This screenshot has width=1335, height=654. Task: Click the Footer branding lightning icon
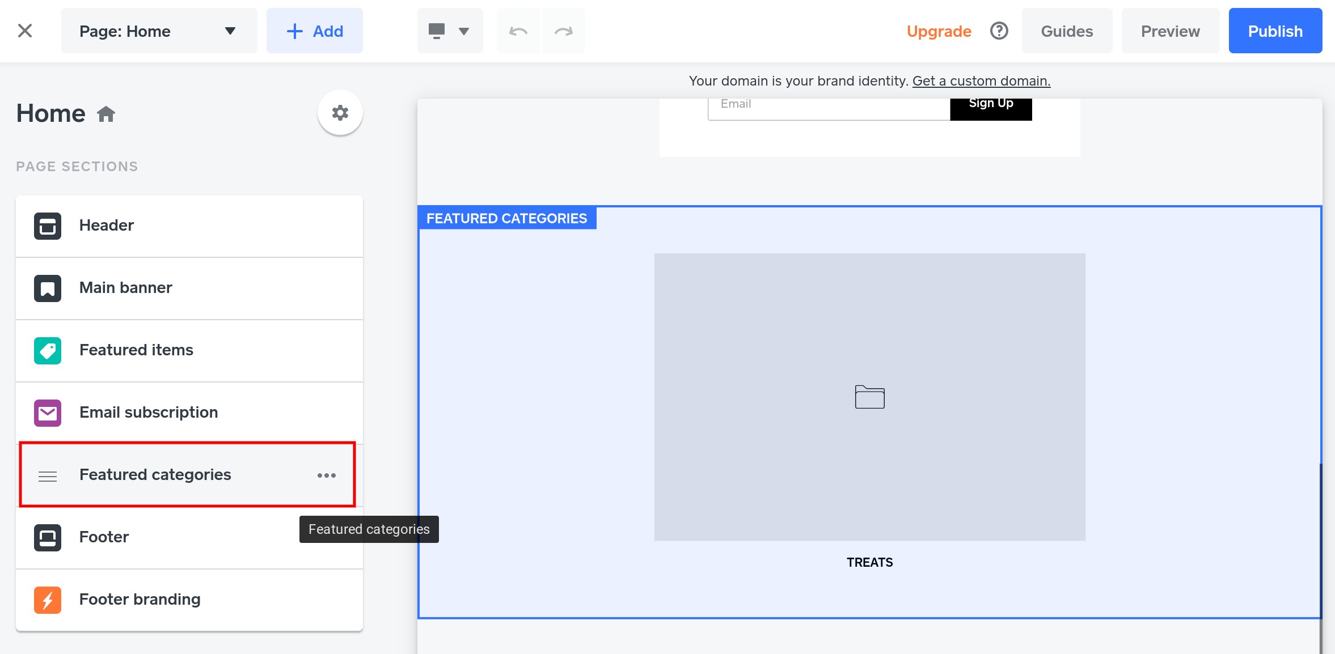point(48,600)
